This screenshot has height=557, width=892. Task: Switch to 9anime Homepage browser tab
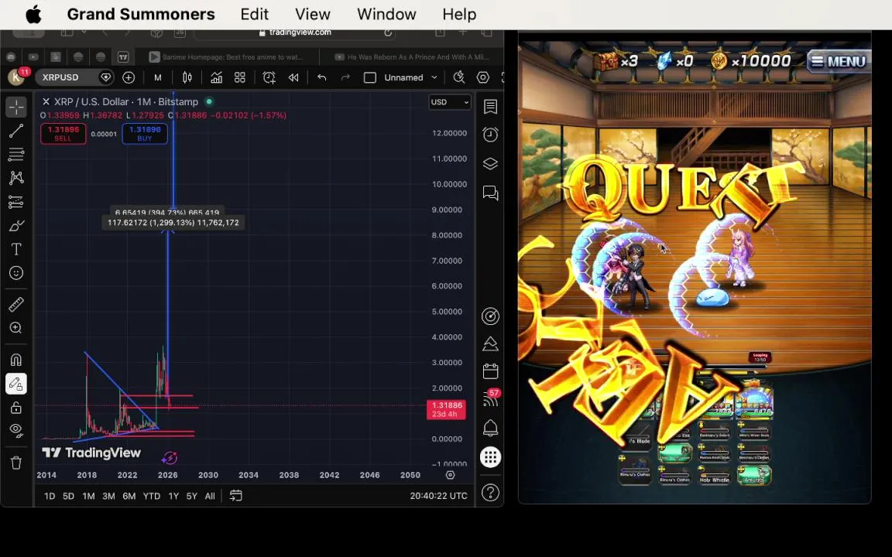click(x=228, y=56)
